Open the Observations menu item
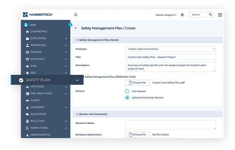 pyautogui.click(x=40, y=135)
